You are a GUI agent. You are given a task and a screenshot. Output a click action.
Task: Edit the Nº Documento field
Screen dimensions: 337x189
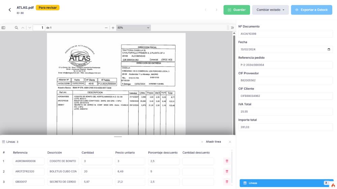tap(285, 34)
